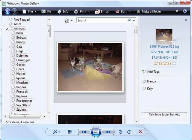Select the Squirrel tag
Viewport: 192px width, 140px height.
tap(19, 110)
